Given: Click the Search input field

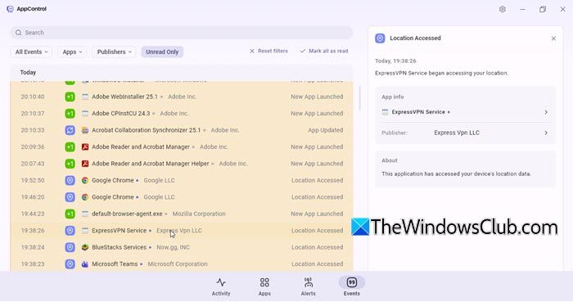Looking at the screenshot, I should tap(181, 33).
